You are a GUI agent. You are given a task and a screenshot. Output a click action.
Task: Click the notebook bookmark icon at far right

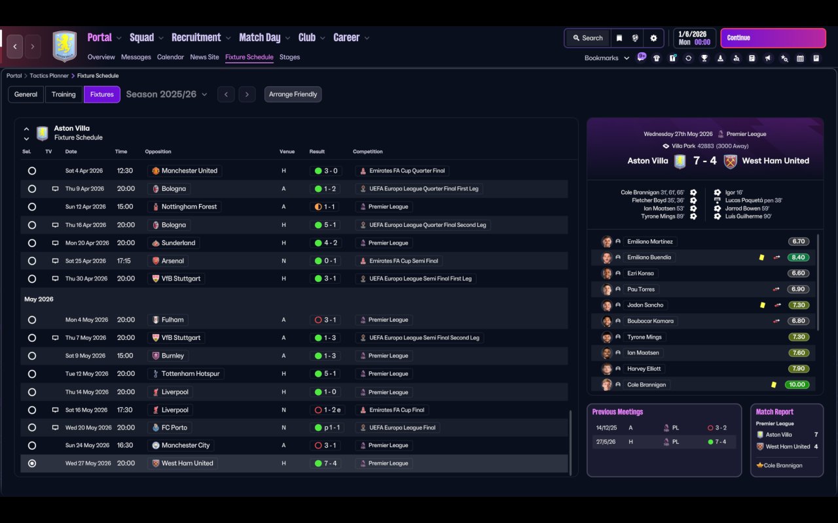tap(816, 58)
